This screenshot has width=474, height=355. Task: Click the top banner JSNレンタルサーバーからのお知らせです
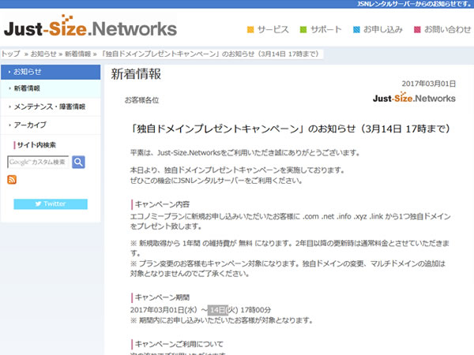click(x=414, y=4)
